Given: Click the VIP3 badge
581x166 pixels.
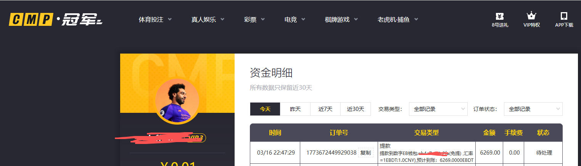Looking at the screenshot, I should [x=196, y=138].
